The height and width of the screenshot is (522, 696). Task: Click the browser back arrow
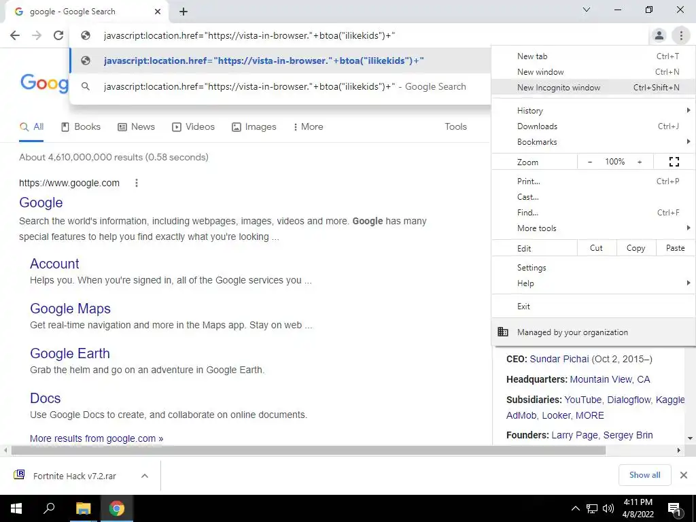(x=15, y=35)
